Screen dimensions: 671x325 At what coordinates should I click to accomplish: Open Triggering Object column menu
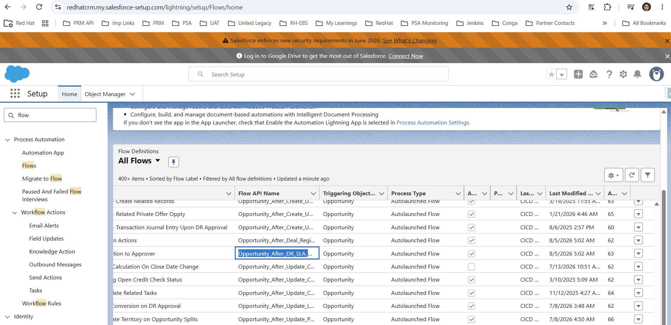pyautogui.click(x=381, y=194)
